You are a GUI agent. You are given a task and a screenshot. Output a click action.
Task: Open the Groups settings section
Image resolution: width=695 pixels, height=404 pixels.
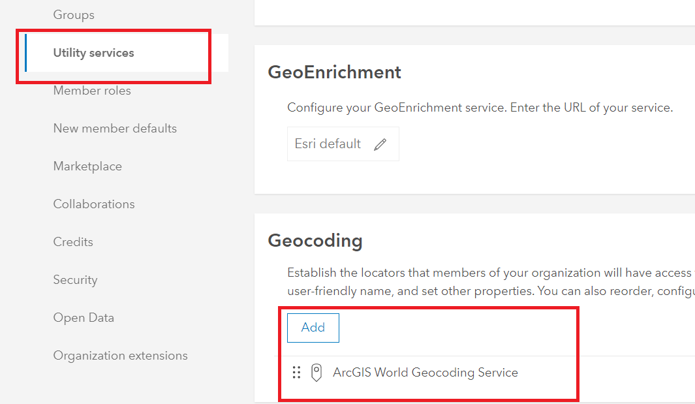coord(74,15)
